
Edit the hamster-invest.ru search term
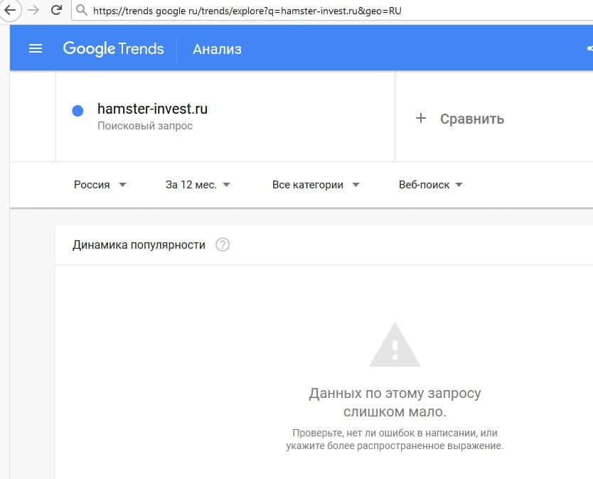[x=152, y=109]
